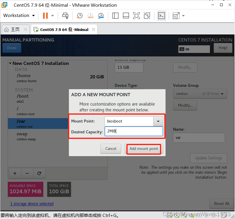Screen dimensions: 235x219
Task: Select the / centos-root entry
Action: tap(38, 111)
